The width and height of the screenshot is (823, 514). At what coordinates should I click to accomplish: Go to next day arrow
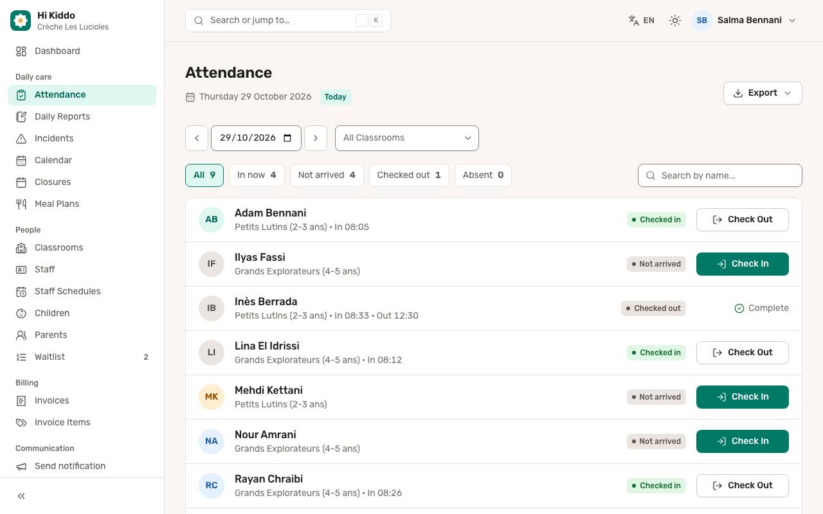[x=315, y=138]
